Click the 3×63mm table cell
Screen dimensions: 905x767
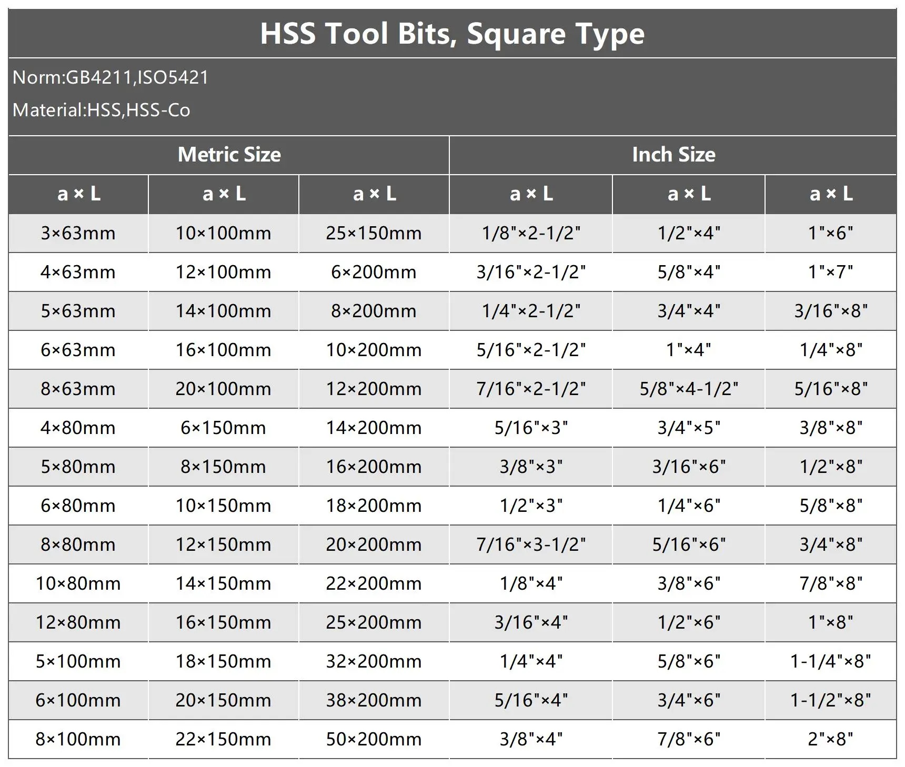(x=78, y=233)
